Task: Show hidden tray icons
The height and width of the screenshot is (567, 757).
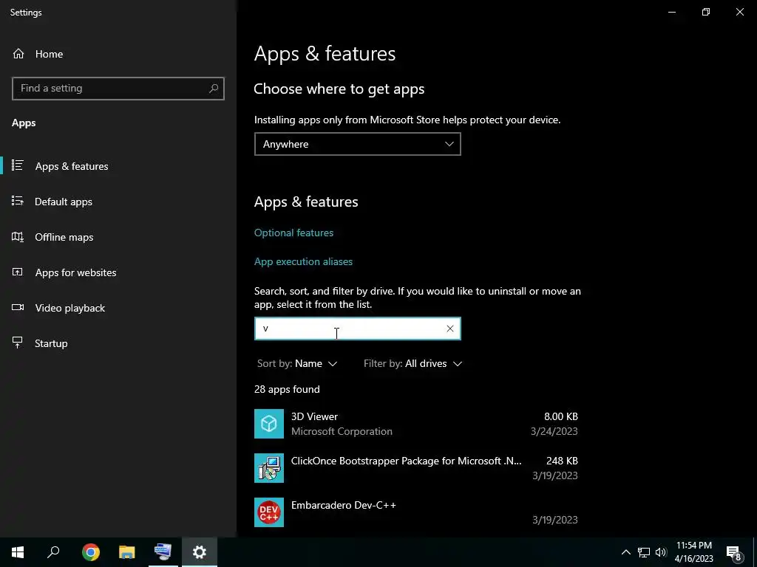Action: [625, 552]
